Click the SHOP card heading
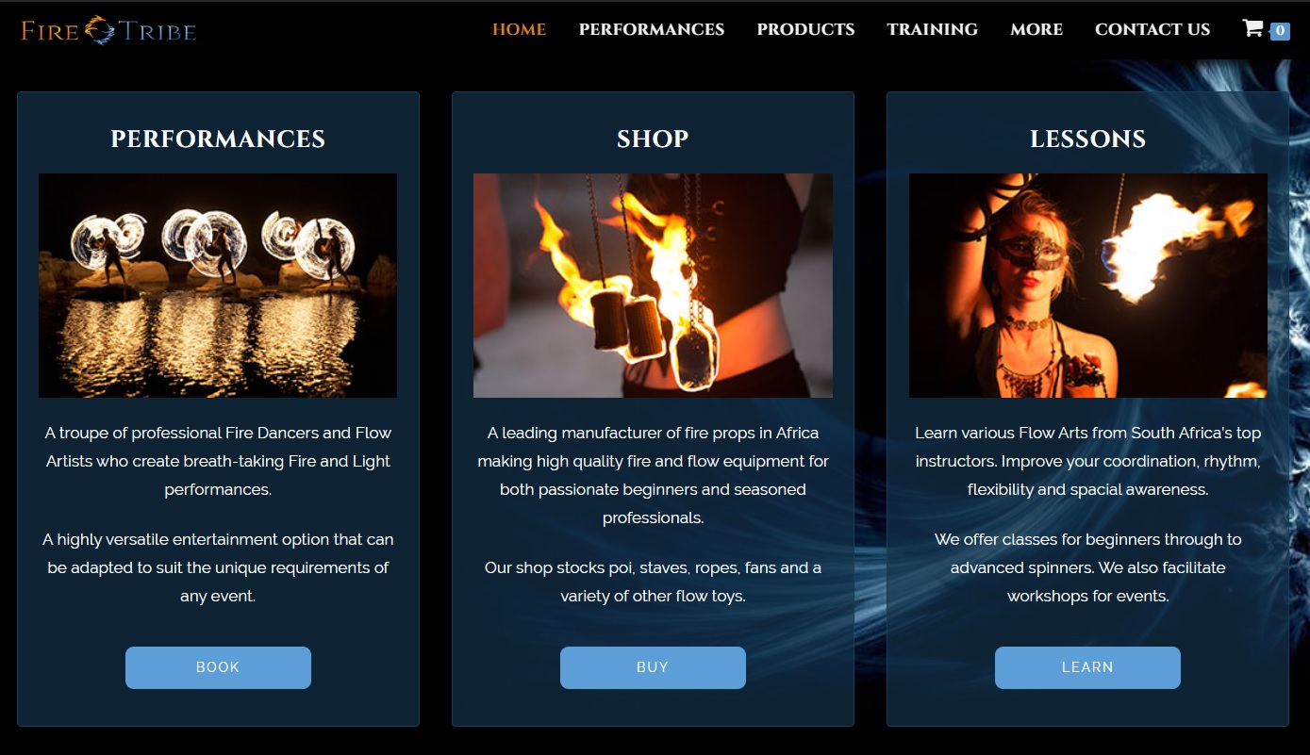1310x755 pixels. coord(653,140)
